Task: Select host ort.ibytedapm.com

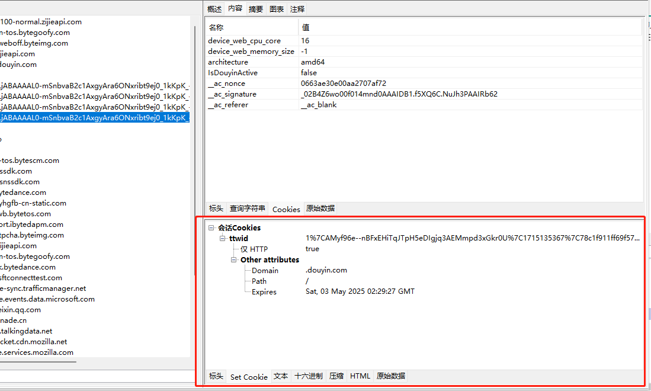Action: pyautogui.click(x=31, y=225)
